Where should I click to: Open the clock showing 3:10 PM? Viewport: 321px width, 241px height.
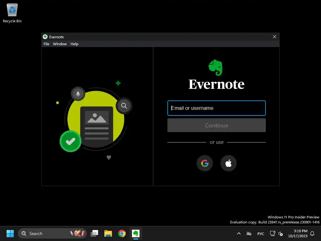(298, 233)
